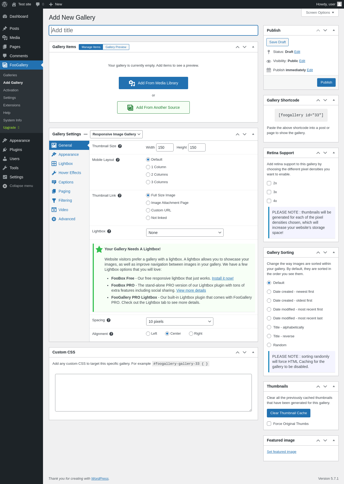The image size is (344, 484).
Task: Open the Hover Effects tab
Action: 69,173
